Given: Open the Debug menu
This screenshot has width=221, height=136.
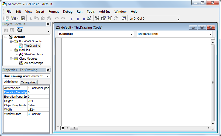Looking at the screenshot, I should pos(68,12).
